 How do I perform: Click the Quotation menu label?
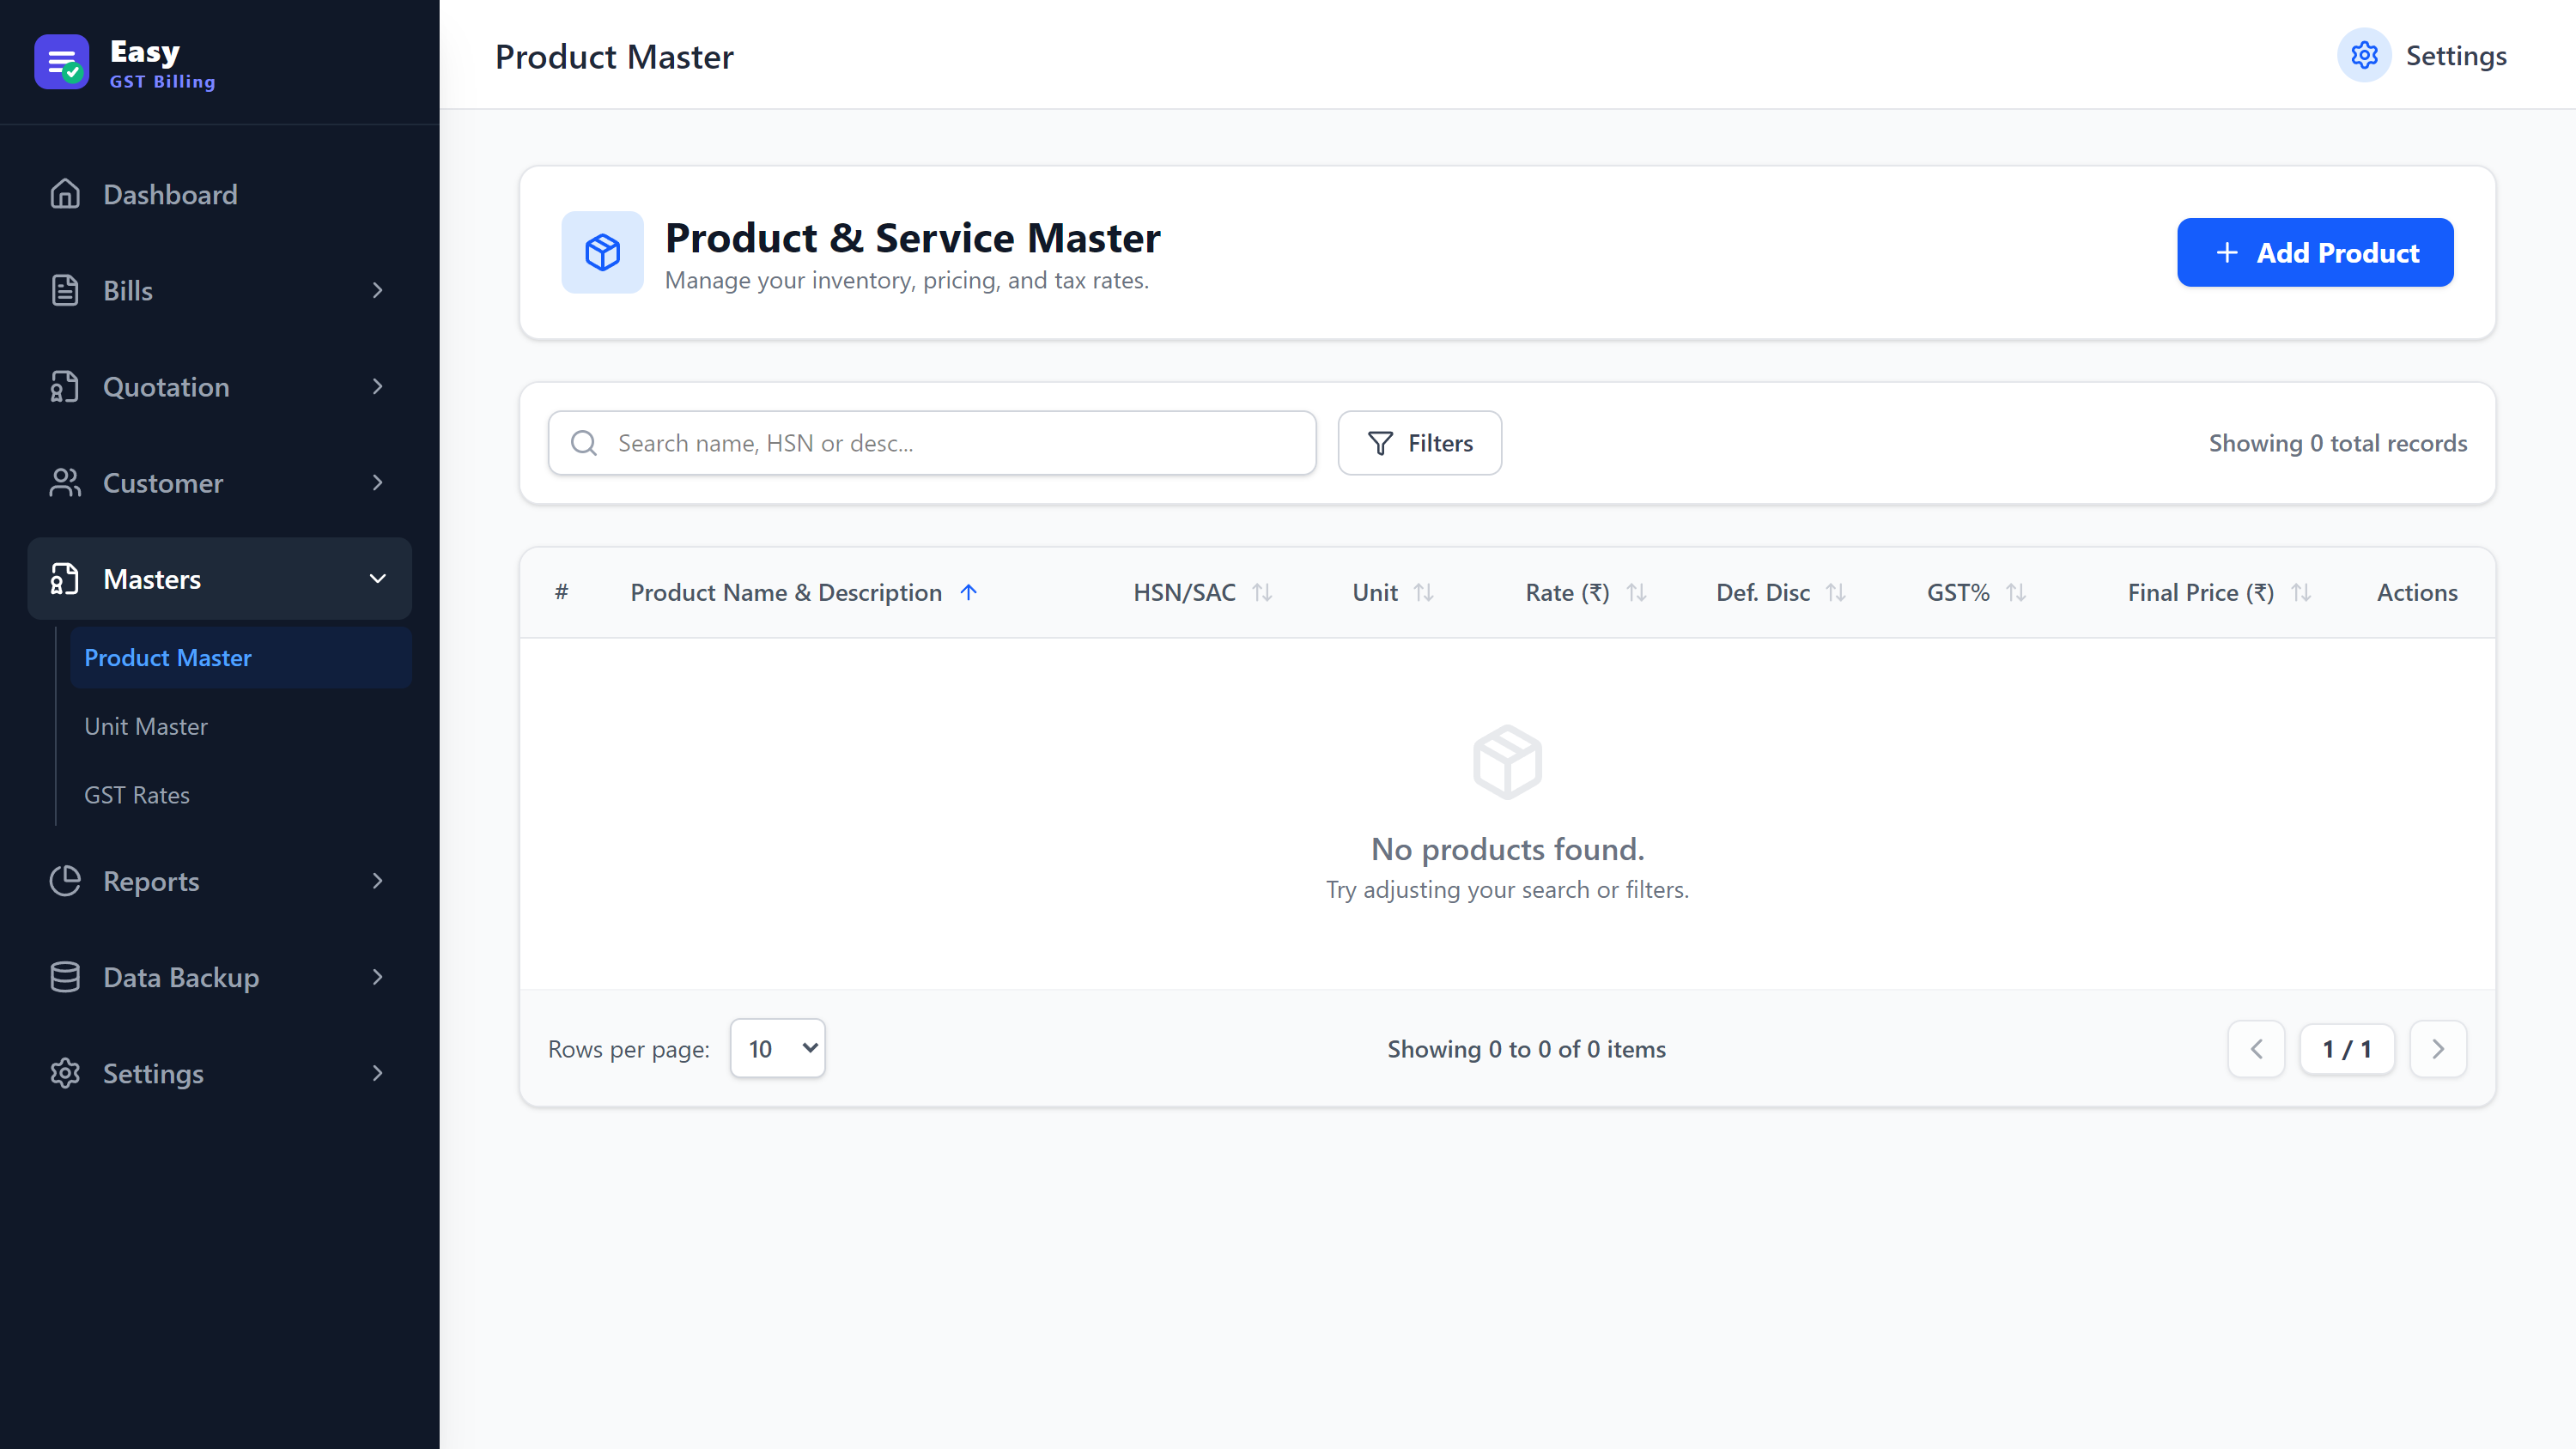(166, 387)
